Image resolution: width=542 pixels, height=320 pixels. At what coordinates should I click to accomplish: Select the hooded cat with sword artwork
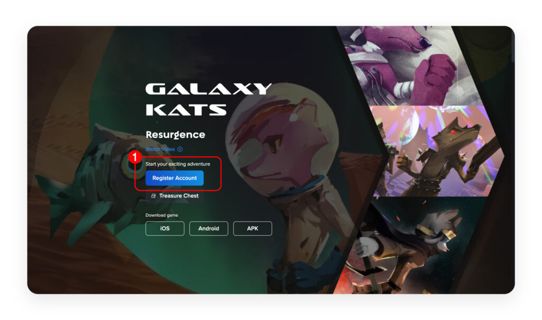tap(408, 246)
